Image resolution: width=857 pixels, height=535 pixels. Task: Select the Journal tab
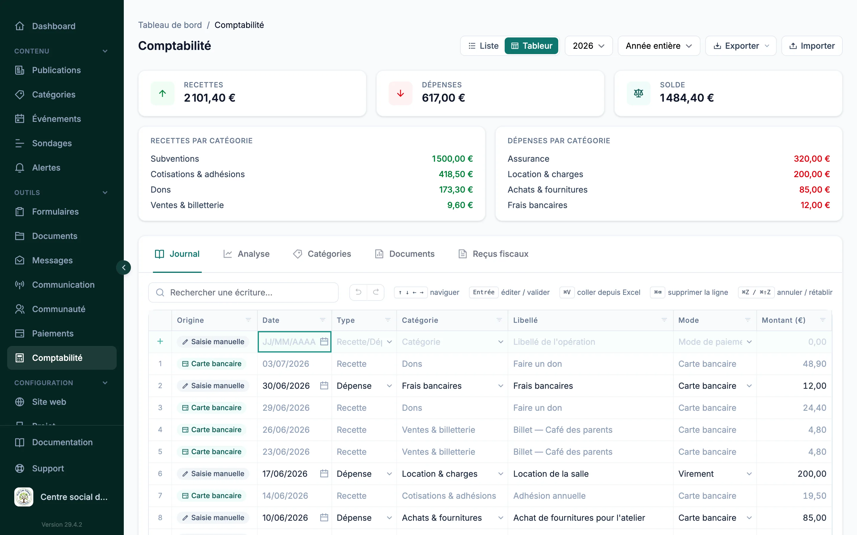[x=177, y=254]
